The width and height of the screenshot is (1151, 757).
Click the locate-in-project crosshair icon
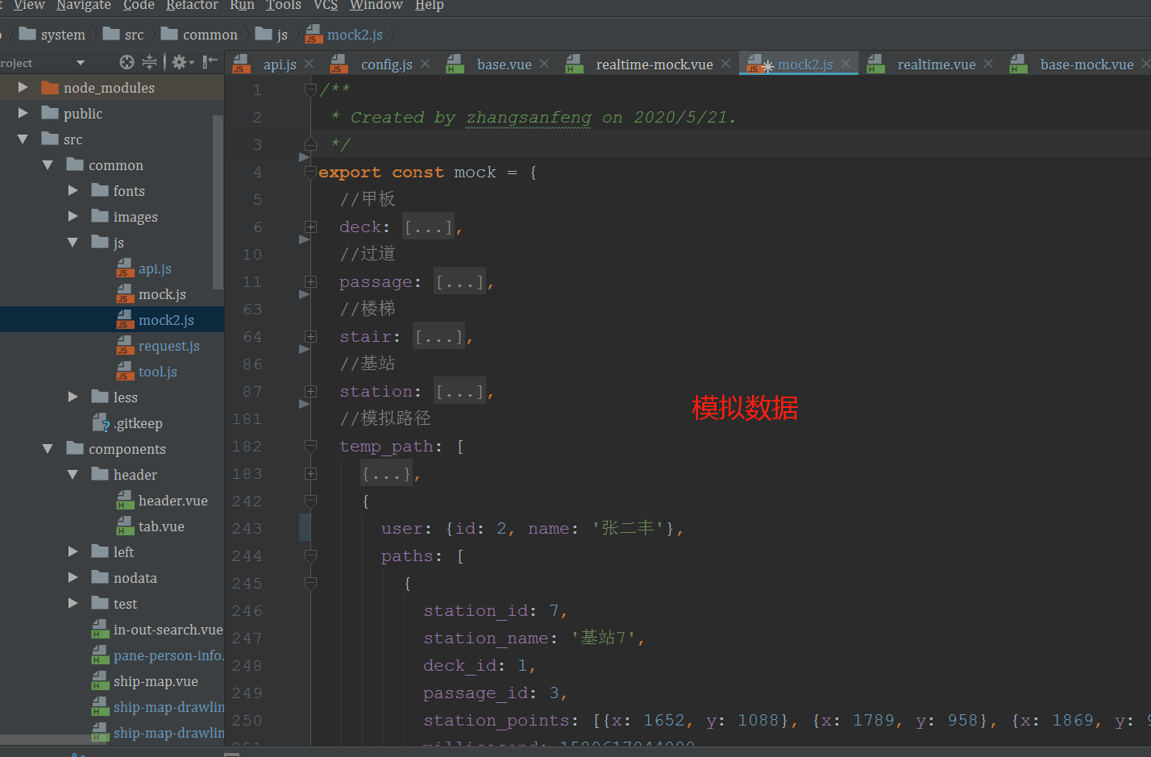pos(127,62)
